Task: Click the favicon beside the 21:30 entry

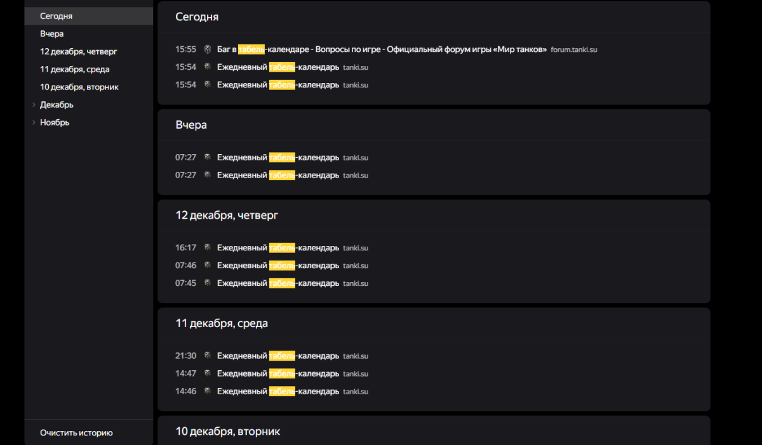Action: point(207,356)
